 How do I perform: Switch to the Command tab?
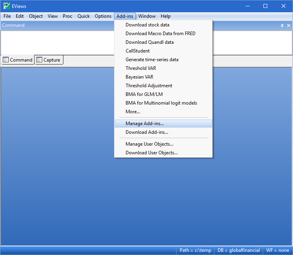tap(17, 60)
